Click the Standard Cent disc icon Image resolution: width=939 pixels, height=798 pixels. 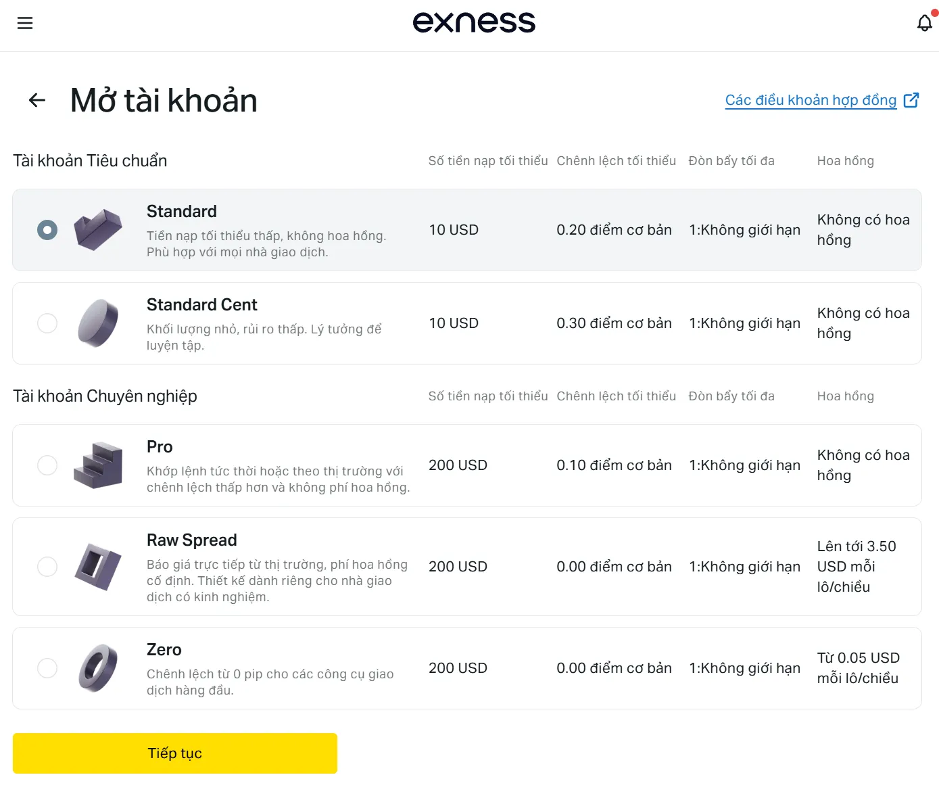click(x=98, y=323)
